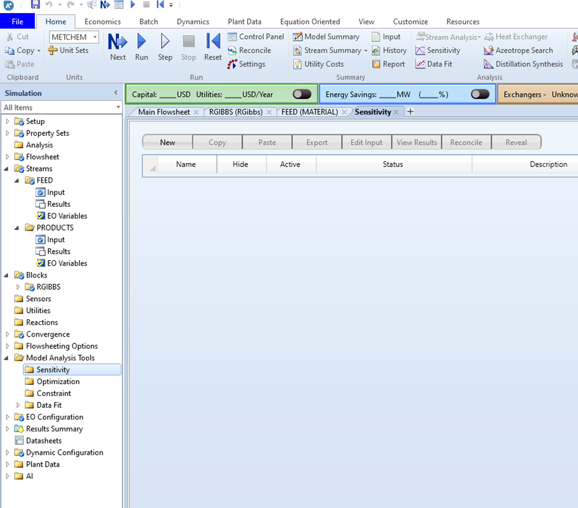Select the Constraint tree item
The width and height of the screenshot is (578, 508).
48,394
